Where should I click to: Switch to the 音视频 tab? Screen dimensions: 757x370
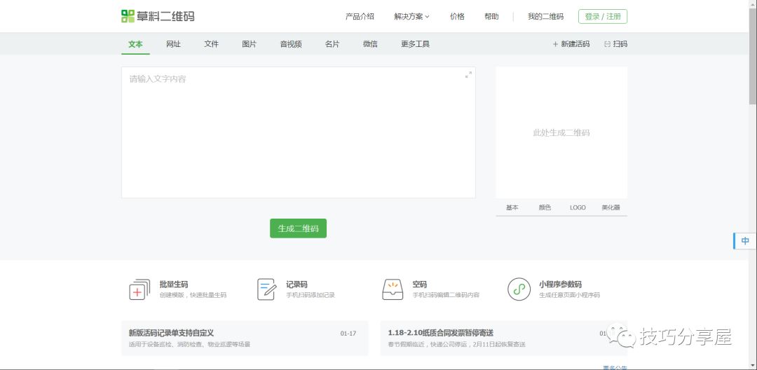click(291, 44)
